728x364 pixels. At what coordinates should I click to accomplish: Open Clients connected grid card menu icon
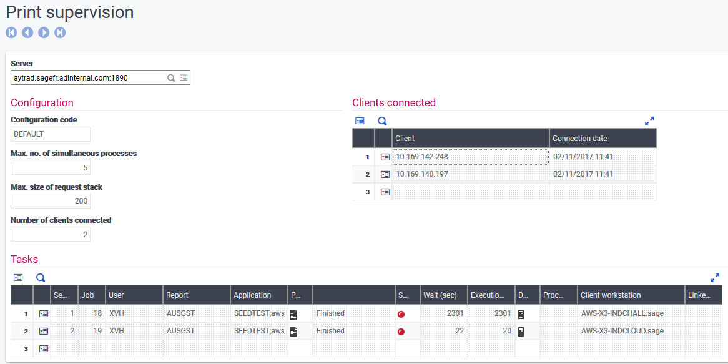(360, 121)
